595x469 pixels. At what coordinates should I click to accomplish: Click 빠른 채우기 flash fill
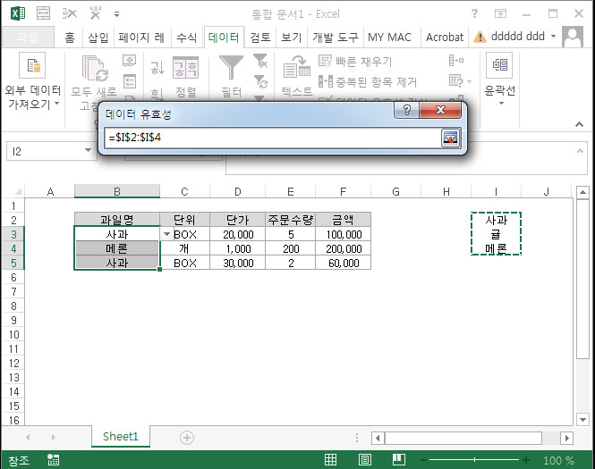[x=355, y=61]
